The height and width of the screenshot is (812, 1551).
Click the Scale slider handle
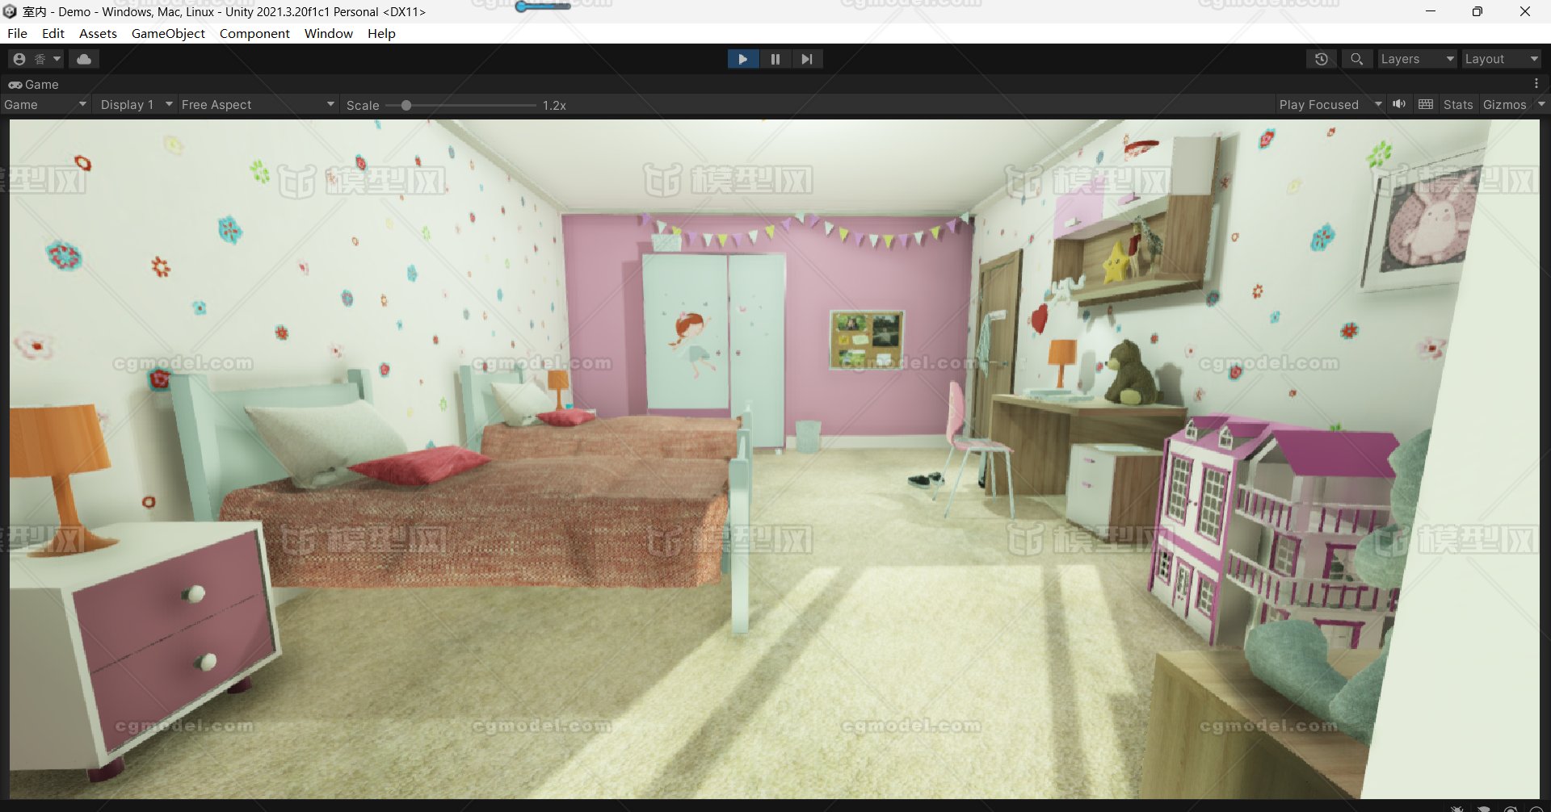(406, 105)
